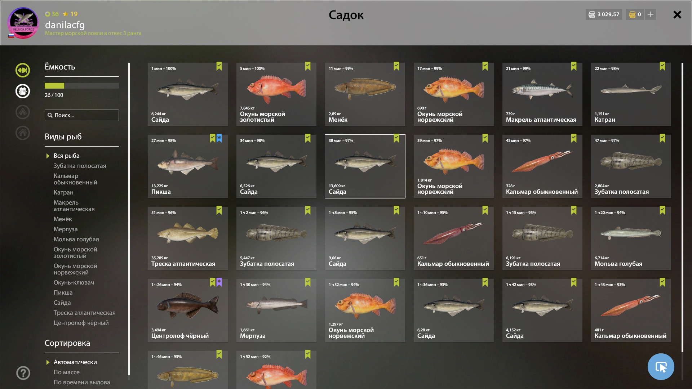Click the silver coins balance 3 029,57

click(604, 14)
